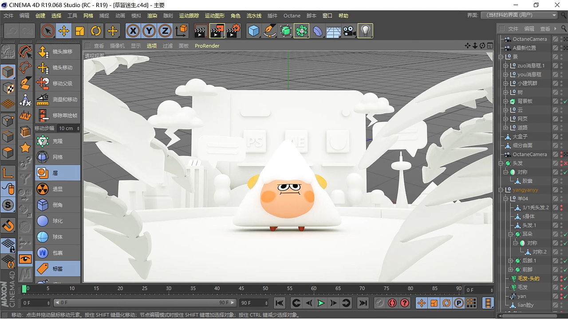Click the timeline range slider bar
The image size is (568, 319).
(x=145, y=303)
